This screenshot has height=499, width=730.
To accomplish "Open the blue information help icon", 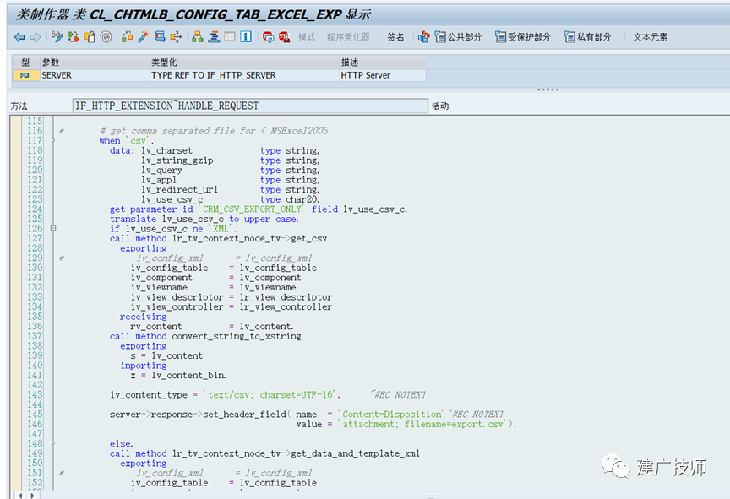I will click(246, 37).
